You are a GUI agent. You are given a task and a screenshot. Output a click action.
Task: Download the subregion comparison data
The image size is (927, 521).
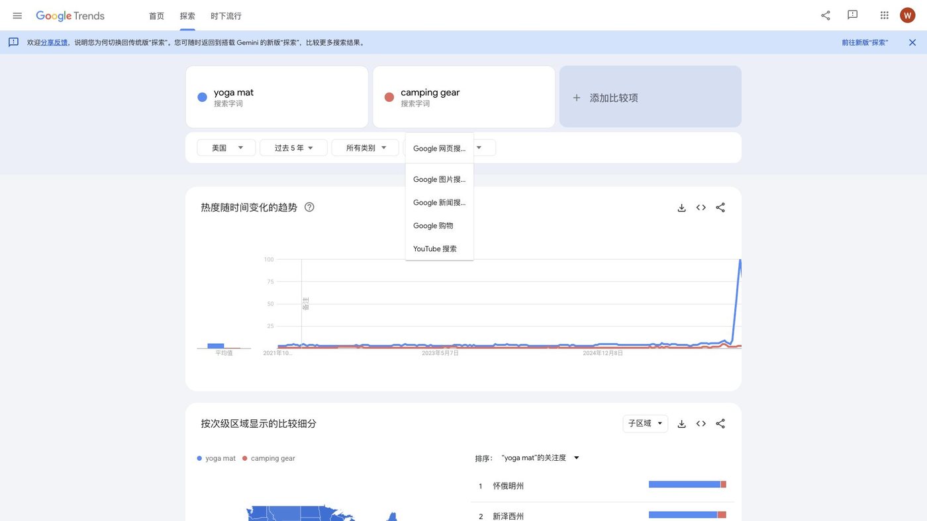pyautogui.click(x=681, y=424)
